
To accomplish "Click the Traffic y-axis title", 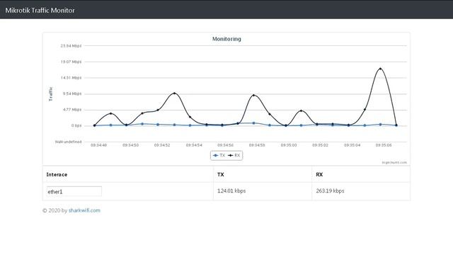I will point(51,93).
